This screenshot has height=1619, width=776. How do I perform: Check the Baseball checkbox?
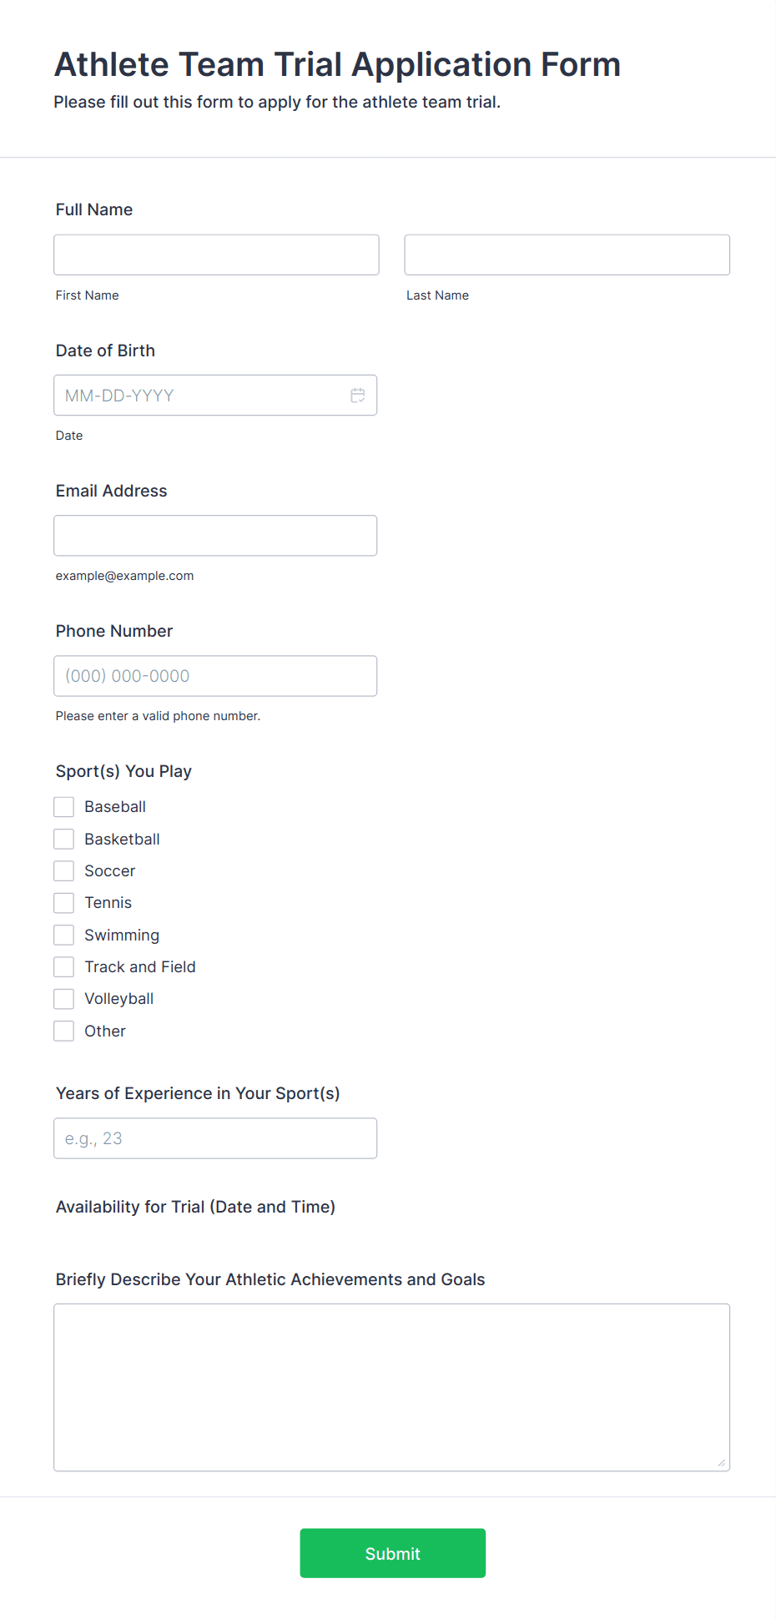(x=64, y=807)
